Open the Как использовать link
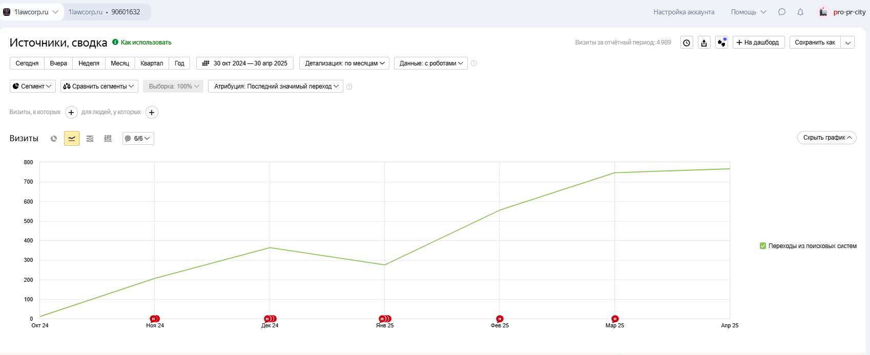Screen dimensions: 870x355 146,42
